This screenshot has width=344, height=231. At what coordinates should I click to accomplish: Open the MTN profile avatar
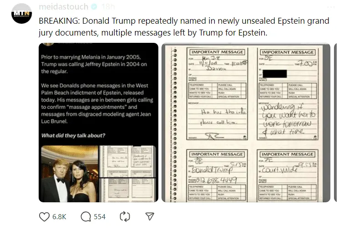21,13
